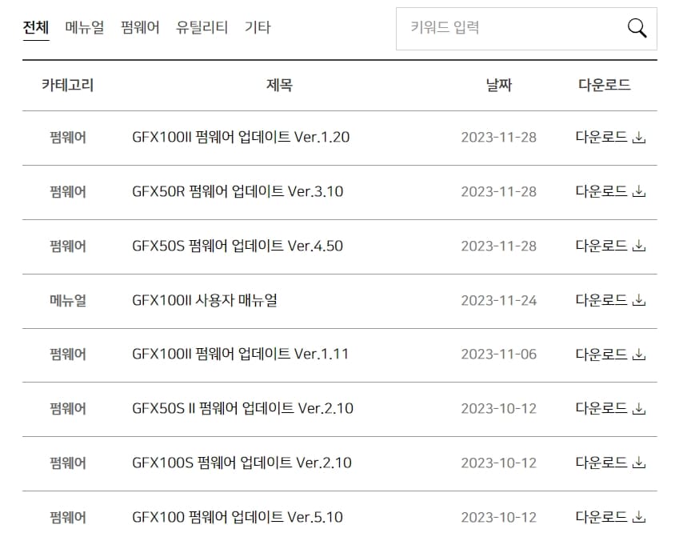Select the 유틸리티 category tab

pos(200,26)
